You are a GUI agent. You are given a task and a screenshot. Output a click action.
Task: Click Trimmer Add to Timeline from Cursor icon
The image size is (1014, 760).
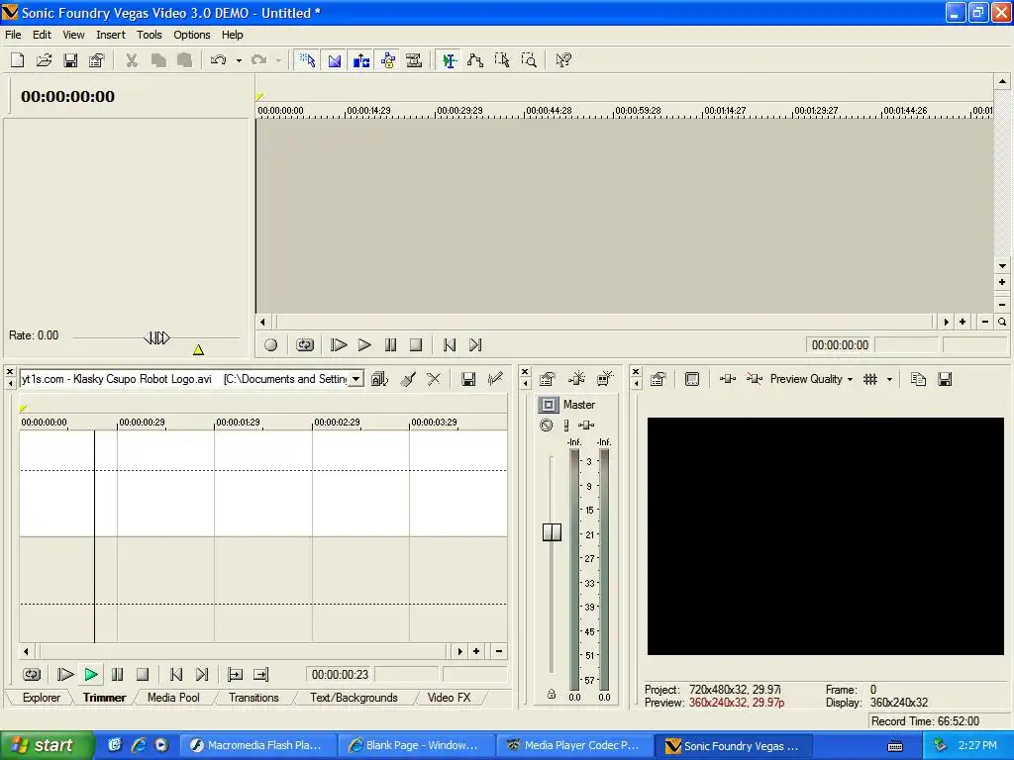pos(235,675)
